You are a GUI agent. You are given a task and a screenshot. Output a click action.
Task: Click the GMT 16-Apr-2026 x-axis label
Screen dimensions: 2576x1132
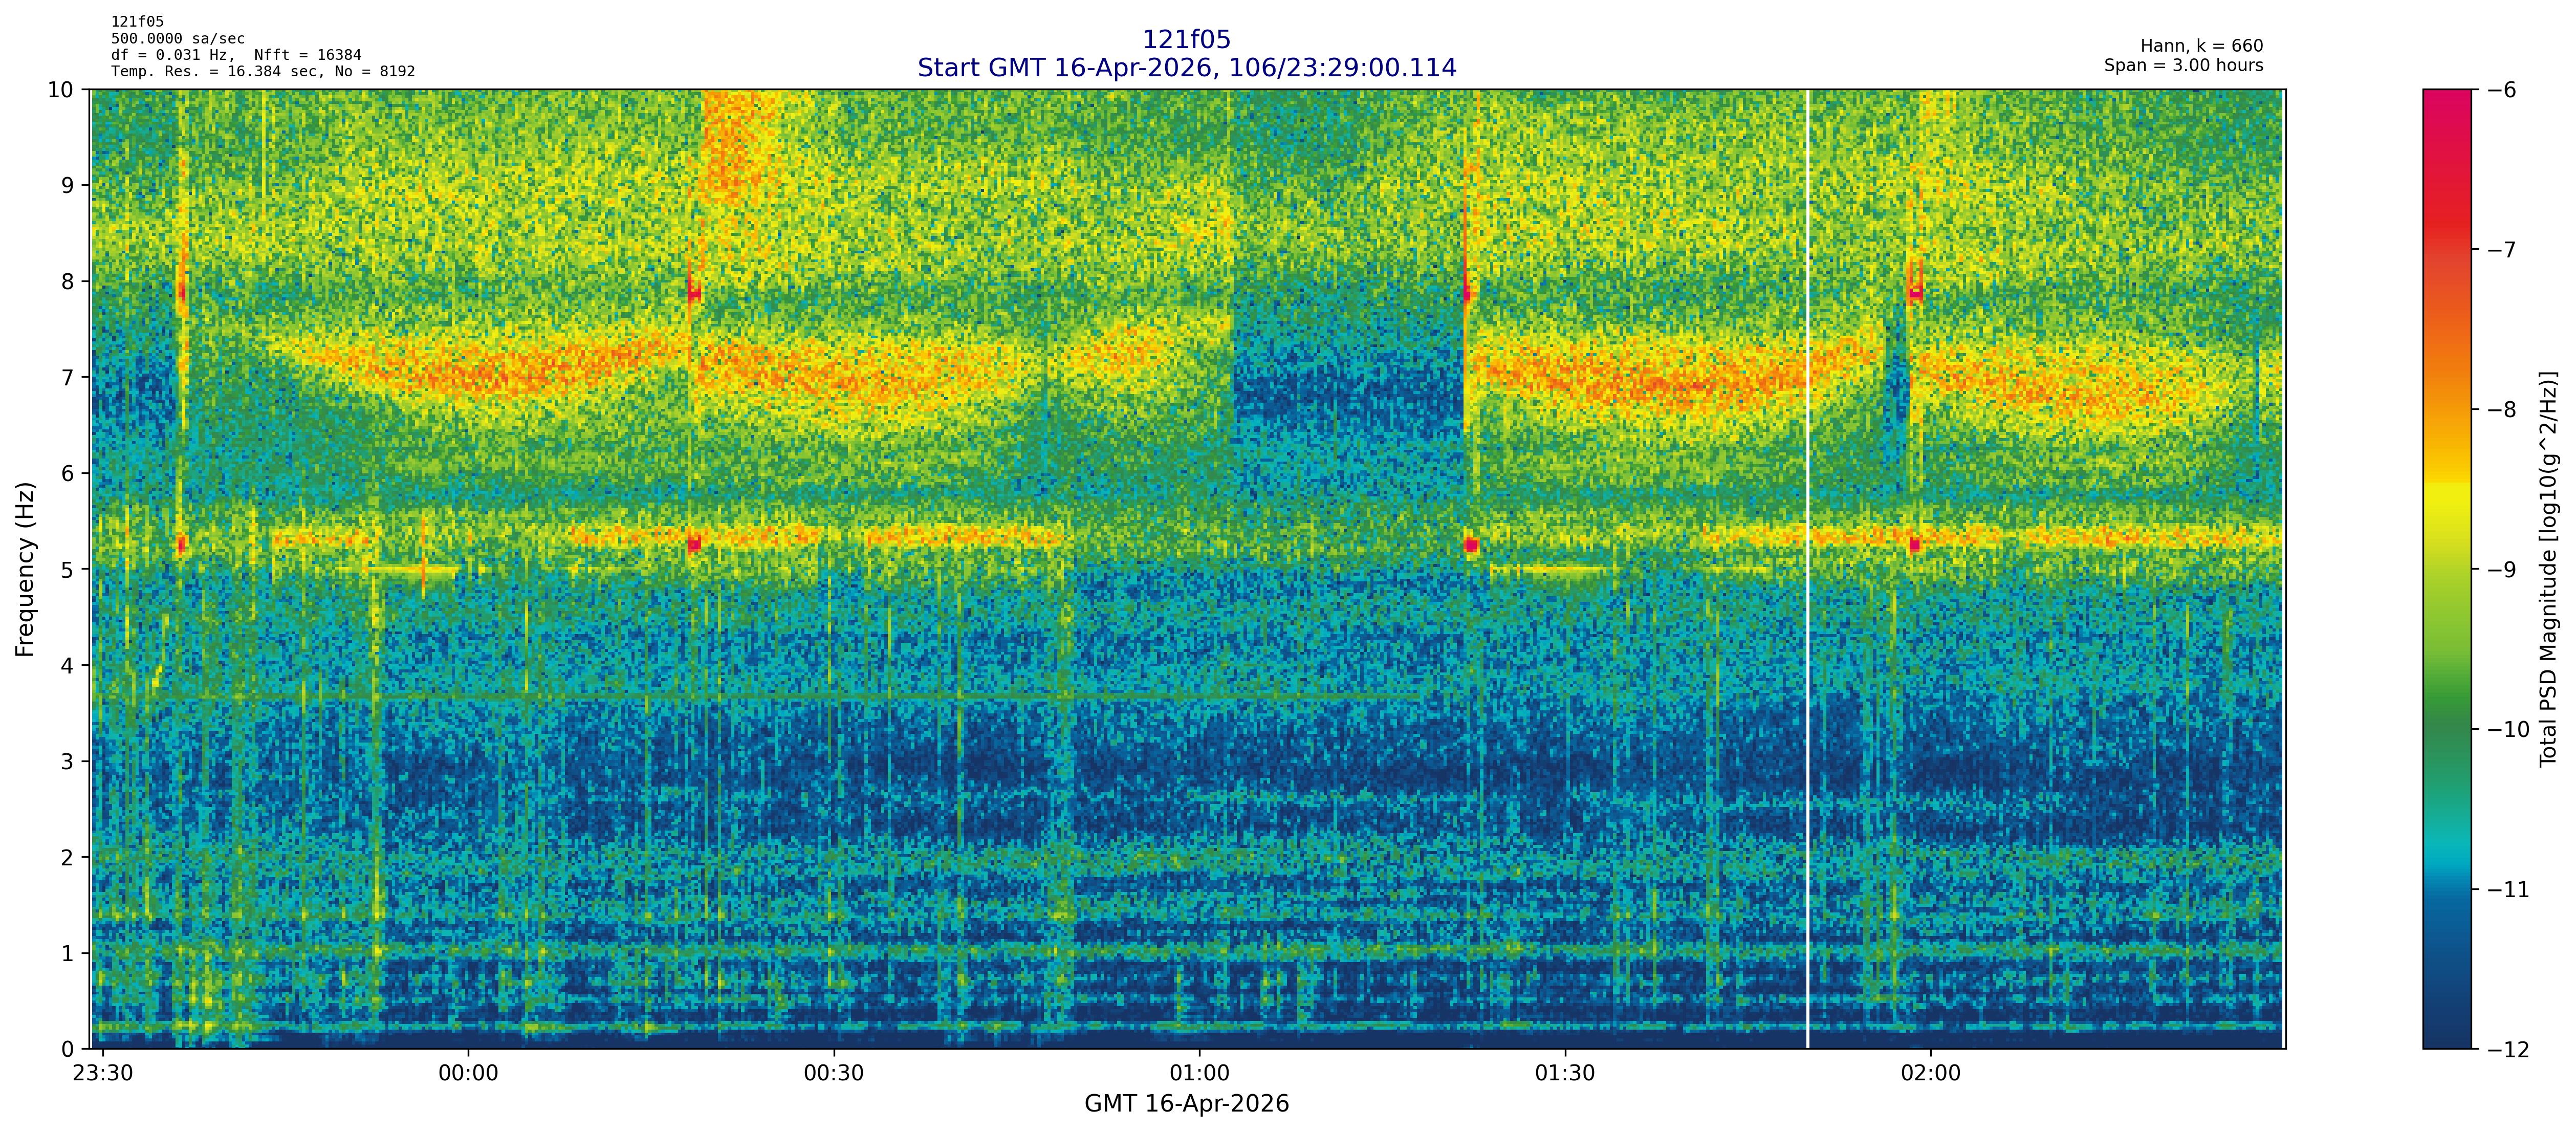coord(1186,1104)
